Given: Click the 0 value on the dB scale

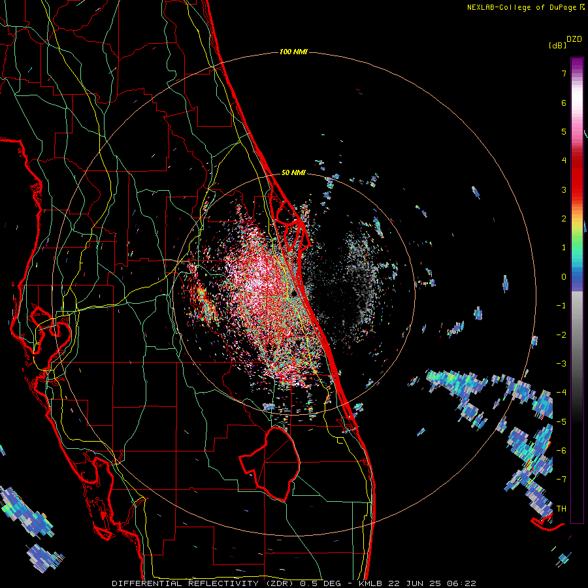Looking at the screenshot, I should pos(564,277).
